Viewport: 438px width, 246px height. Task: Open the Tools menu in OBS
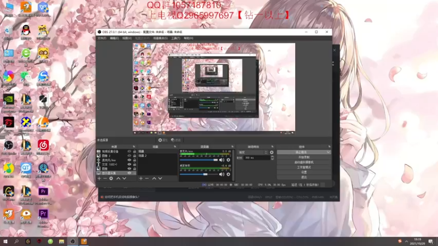(176, 38)
